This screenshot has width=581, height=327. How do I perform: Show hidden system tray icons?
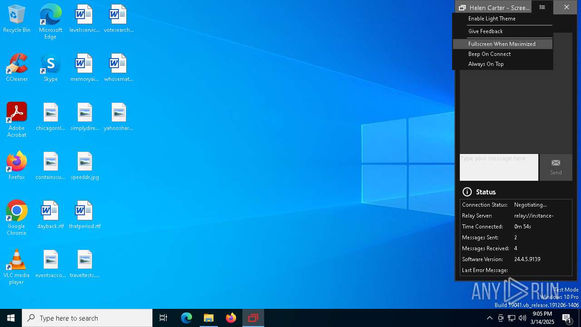[489, 318]
